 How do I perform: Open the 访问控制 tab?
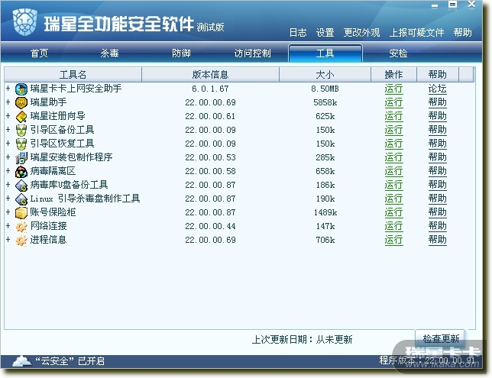click(x=253, y=53)
